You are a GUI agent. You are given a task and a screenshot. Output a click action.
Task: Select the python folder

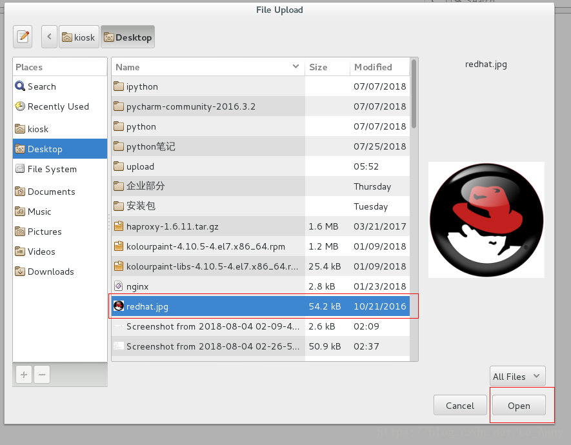coord(261,126)
